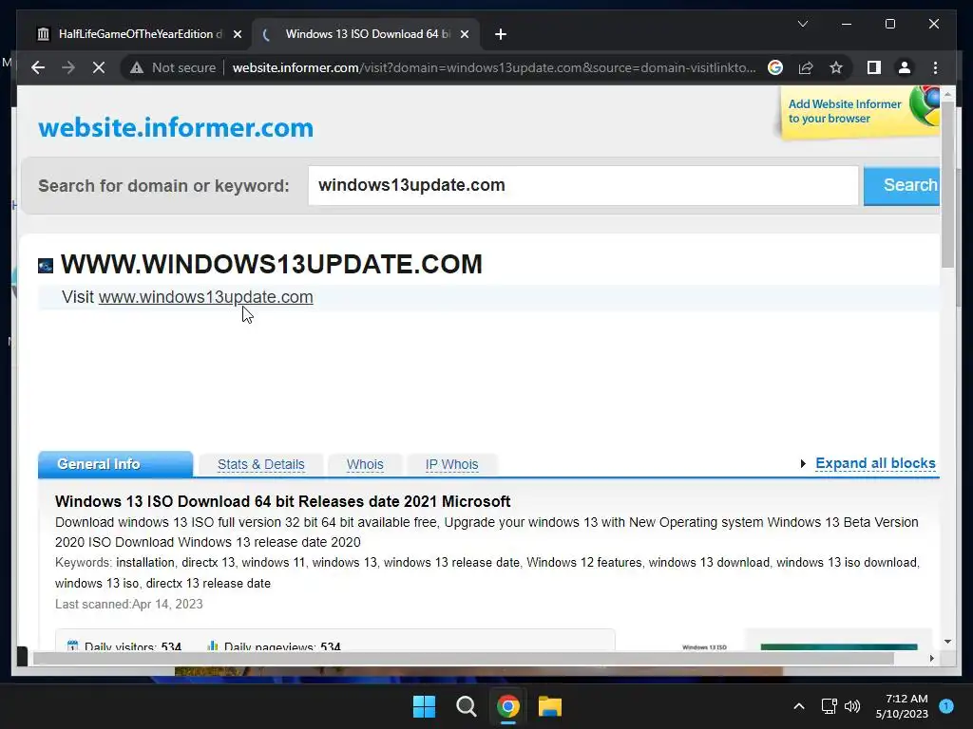Focus the domain or keyword search field
Image resolution: width=973 pixels, height=729 pixels.
(582, 185)
